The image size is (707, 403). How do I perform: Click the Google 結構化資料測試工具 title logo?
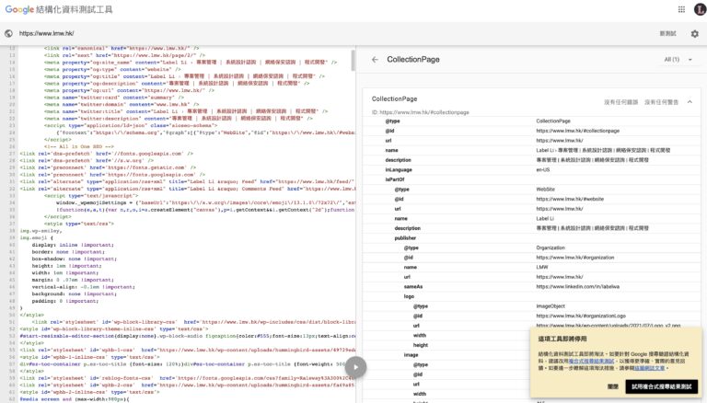coord(59,9)
